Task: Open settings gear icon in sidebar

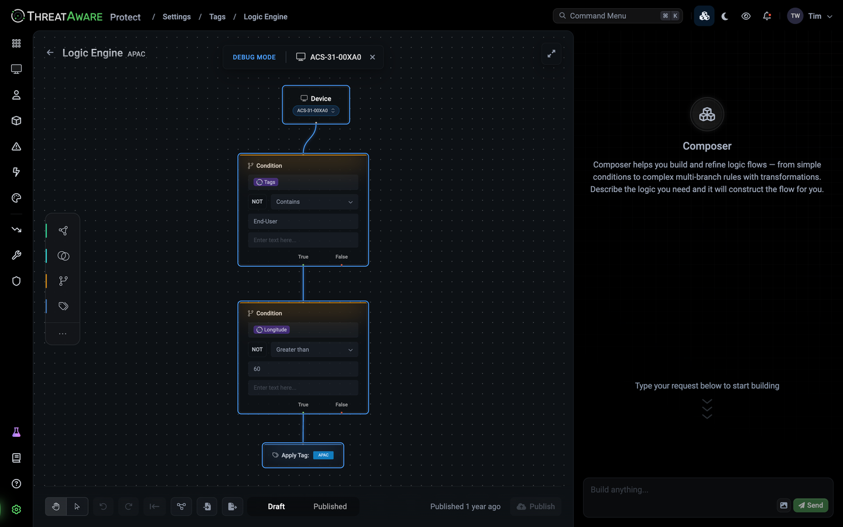Action: pyautogui.click(x=16, y=509)
